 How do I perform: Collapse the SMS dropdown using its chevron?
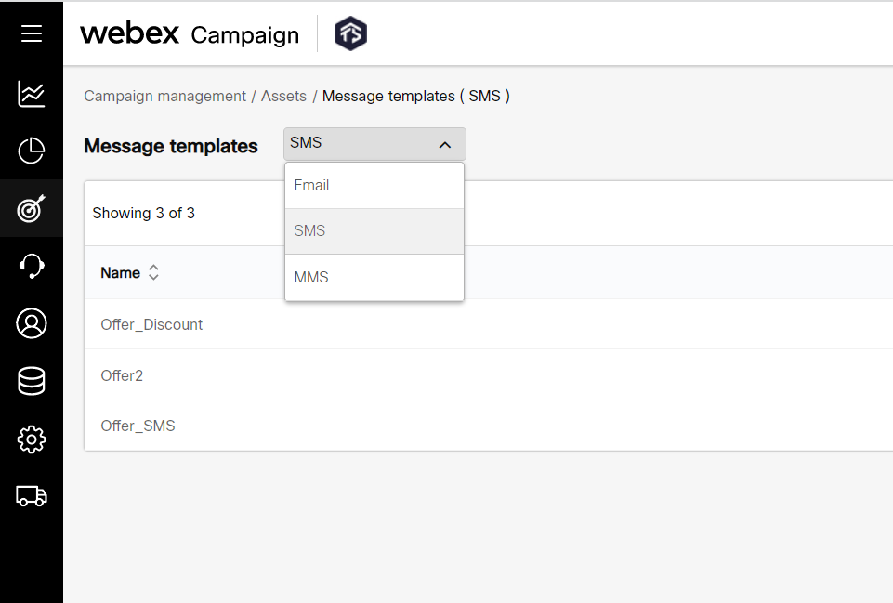coord(445,144)
